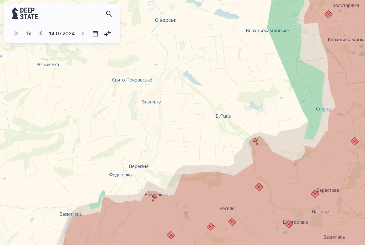The image size is (365, 245).
Task: Open the calendar date picker
Action: point(95,34)
